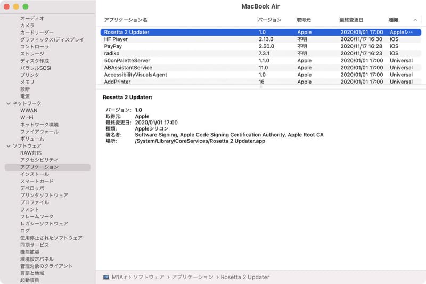
Task: Open ボリューム in the sidebar
Action: pyautogui.click(x=32, y=139)
